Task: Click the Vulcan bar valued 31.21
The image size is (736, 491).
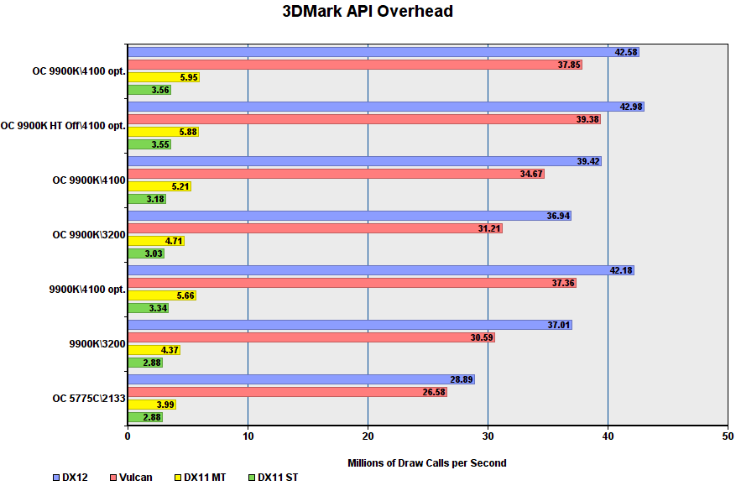Action: pos(316,228)
